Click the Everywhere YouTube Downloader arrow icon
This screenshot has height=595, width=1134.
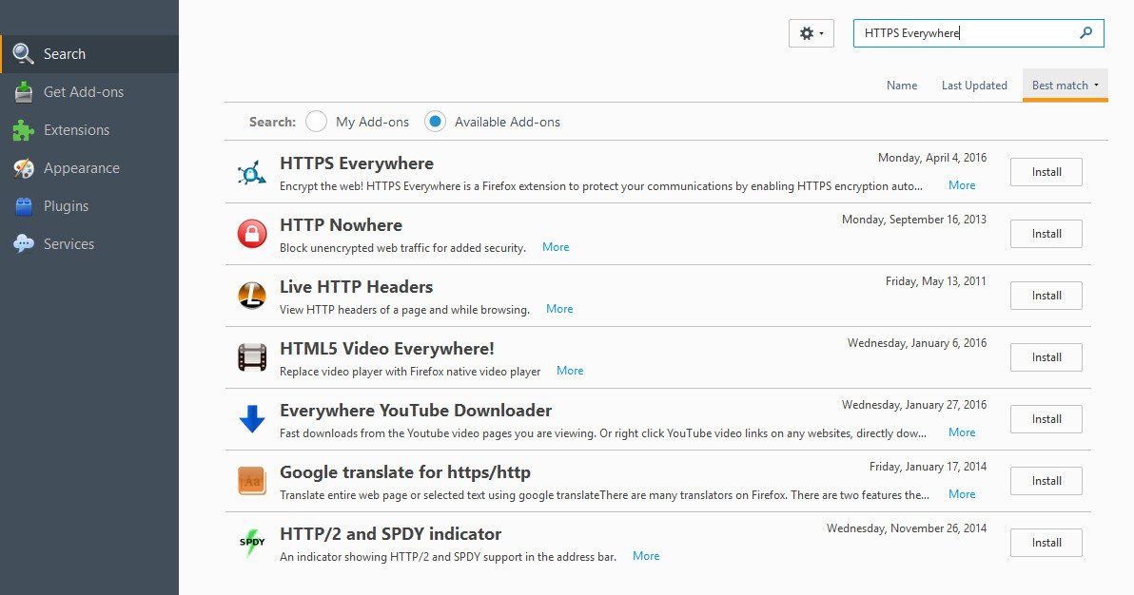click(252, 419)
